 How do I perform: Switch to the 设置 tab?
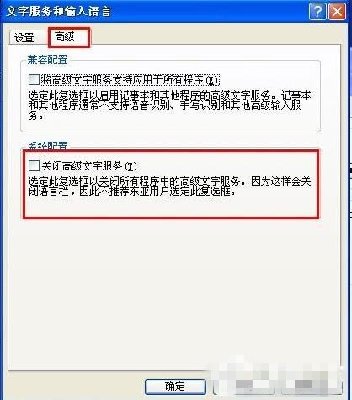coord(24,37)
